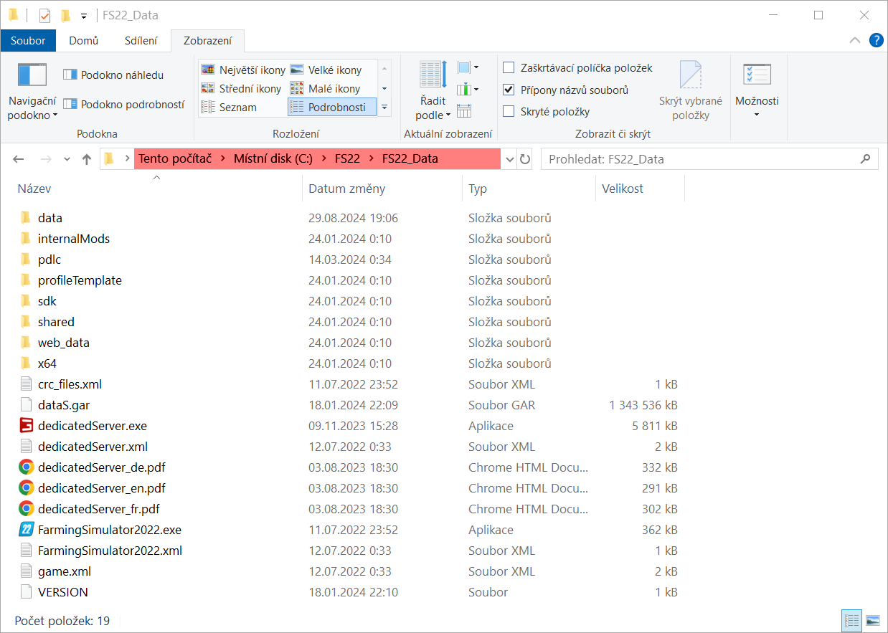Click the FS22 breadcrumb in address bar

coord(347,159)
